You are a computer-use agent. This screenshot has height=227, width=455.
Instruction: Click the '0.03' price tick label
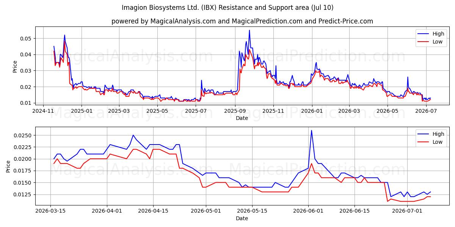point(26,71)
